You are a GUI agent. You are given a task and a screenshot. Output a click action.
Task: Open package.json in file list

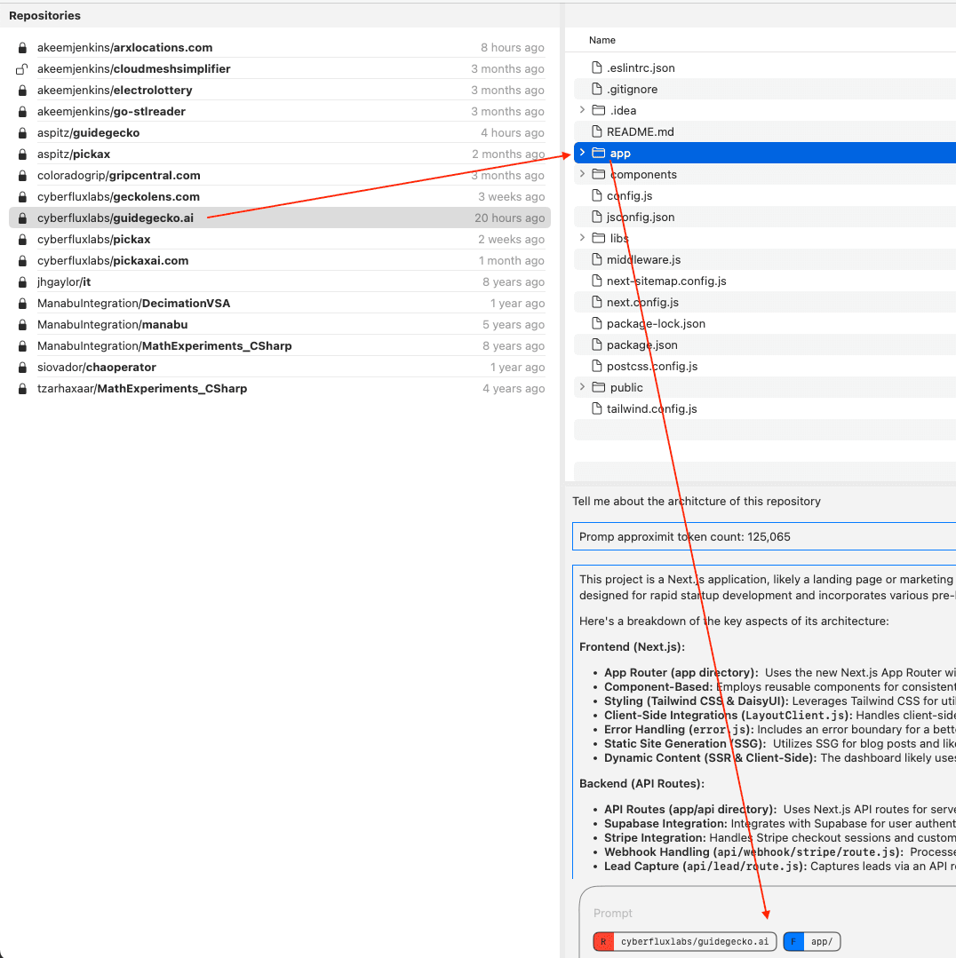click(x=641, y=345)
